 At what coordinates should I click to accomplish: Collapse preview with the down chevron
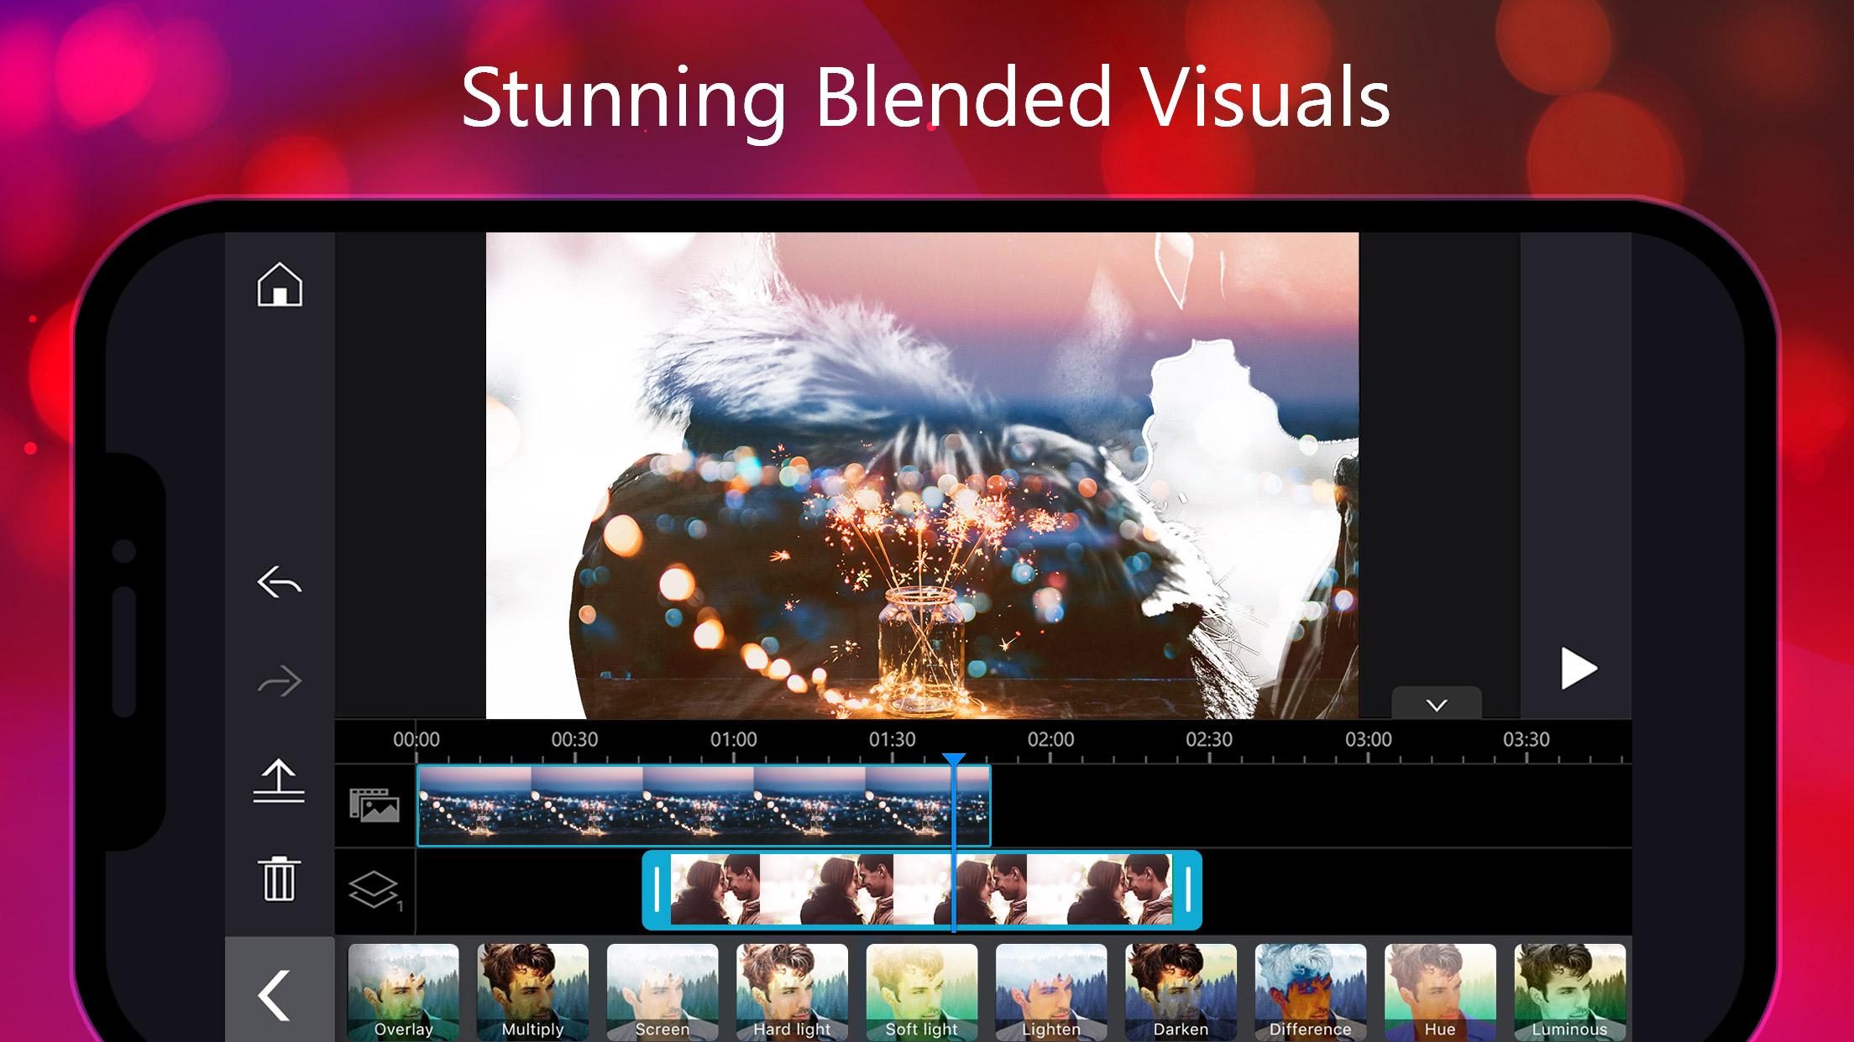pos(1437,705)
